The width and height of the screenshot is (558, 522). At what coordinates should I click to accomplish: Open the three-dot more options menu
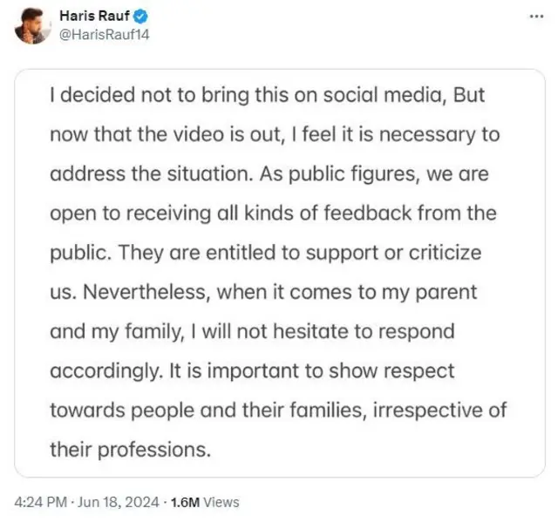[x=534, y=16]
